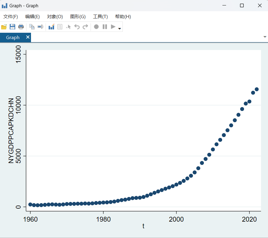This screenshot has width=268, height=238.
Task: Open the 编辑(E) menu
Action: point(33,17)
